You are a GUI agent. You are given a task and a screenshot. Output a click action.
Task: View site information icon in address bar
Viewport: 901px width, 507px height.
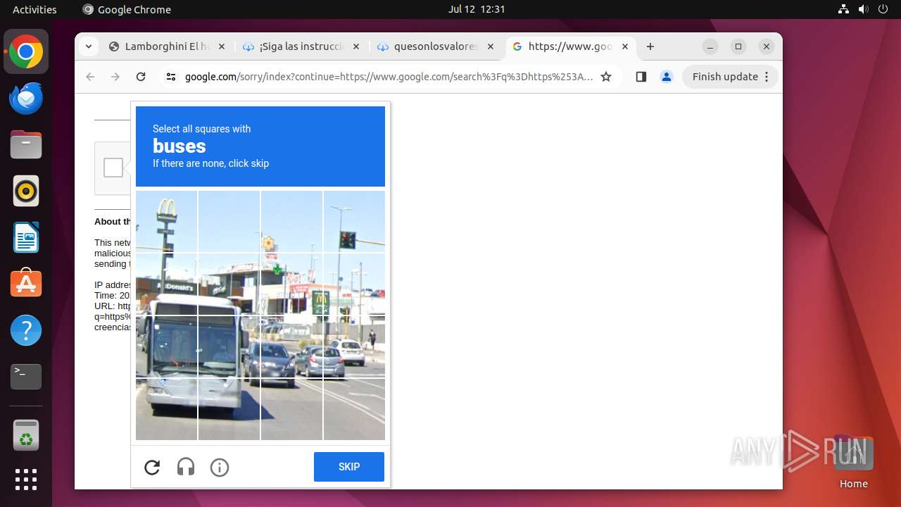[171, 77]
